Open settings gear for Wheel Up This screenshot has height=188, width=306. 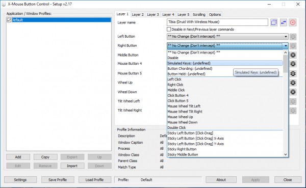click(293, 83)
